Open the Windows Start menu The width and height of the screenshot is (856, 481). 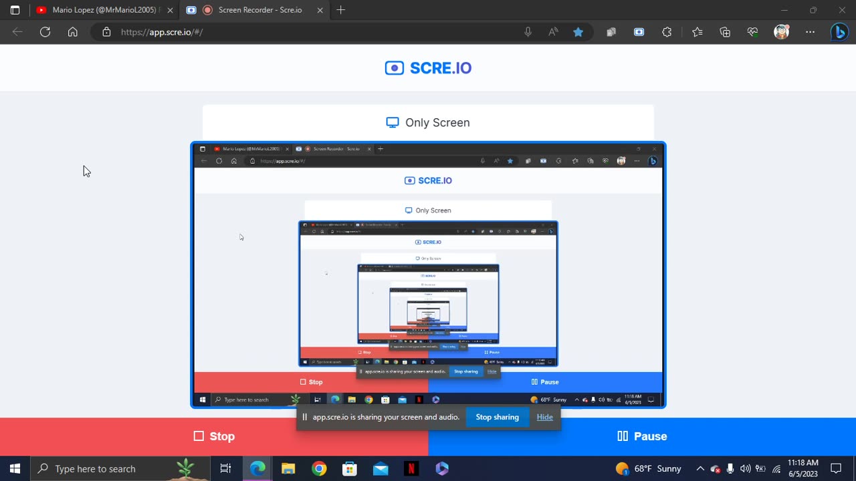tap(15, 468)
